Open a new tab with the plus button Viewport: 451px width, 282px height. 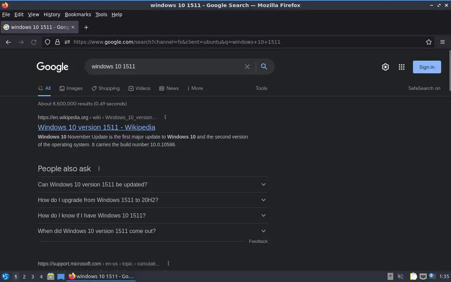click(86, 27)
